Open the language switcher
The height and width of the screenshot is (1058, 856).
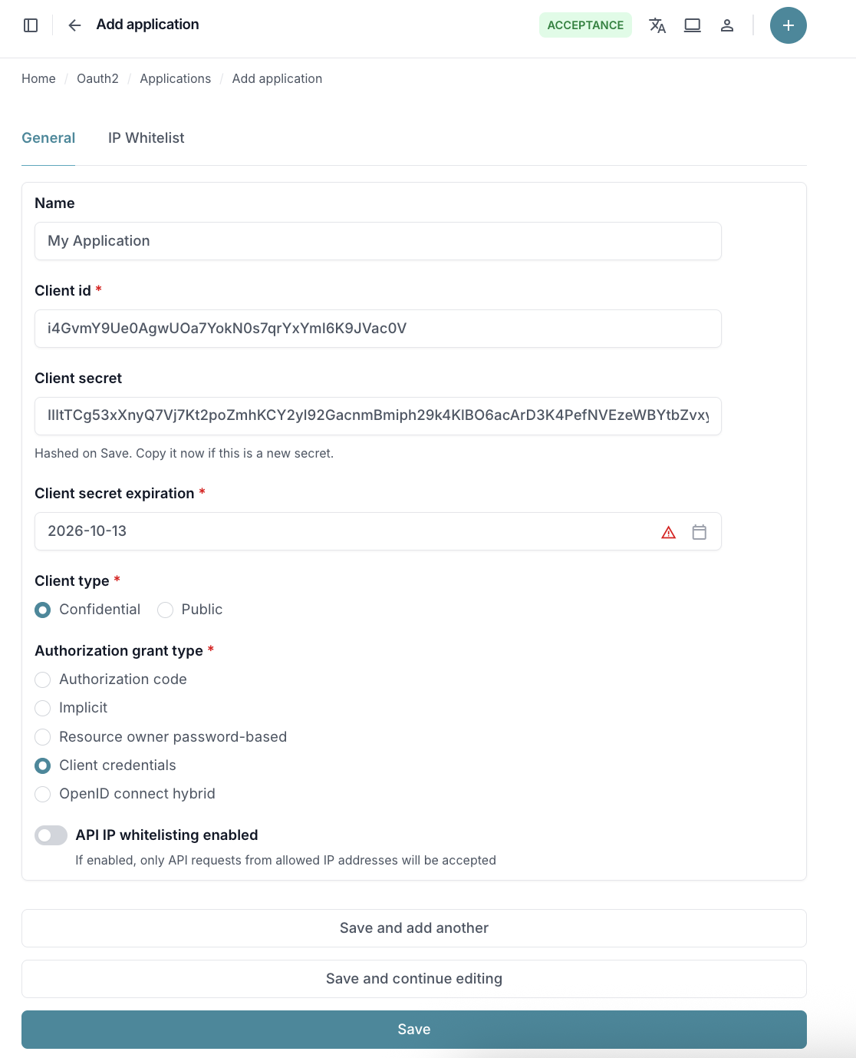(x=657, y=25)
